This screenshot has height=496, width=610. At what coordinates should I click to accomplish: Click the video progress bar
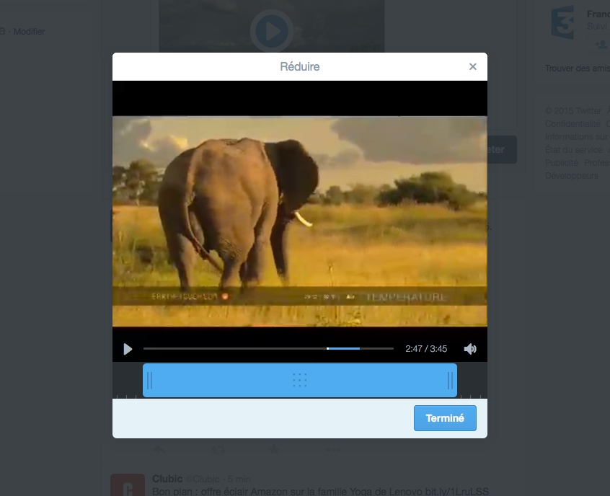(268, 348)
